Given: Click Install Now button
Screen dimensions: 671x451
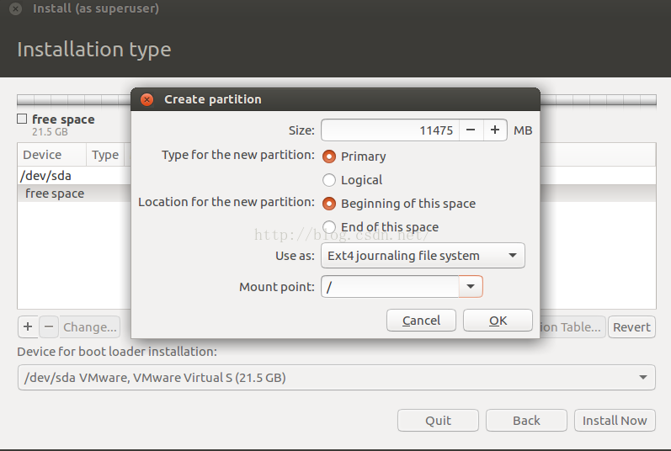Looking at the screenshot, I should tap(615, 421).
